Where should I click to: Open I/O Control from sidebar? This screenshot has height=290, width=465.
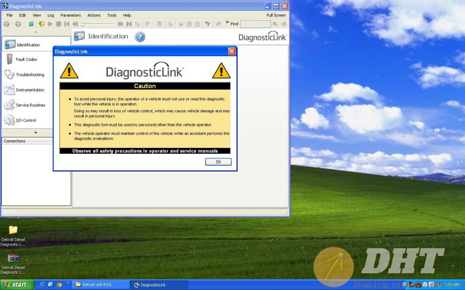[x=26, y=121]
